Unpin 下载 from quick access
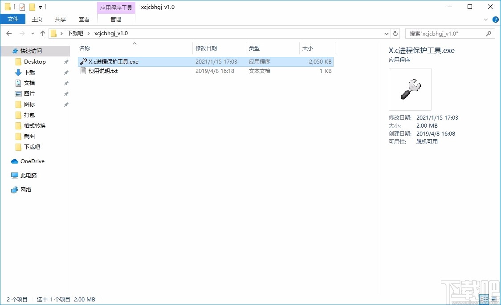Viewport: 501px width, 305px height. point(66,72)
